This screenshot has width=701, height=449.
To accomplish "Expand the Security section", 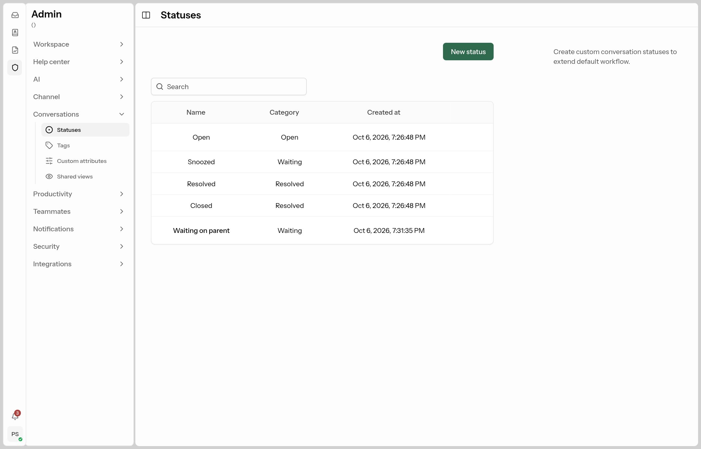I will pyautogui.click(x=79, y=247).
